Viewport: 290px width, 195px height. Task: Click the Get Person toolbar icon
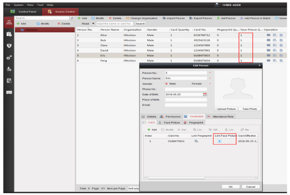pyautogui.click(x=219, y=18)
